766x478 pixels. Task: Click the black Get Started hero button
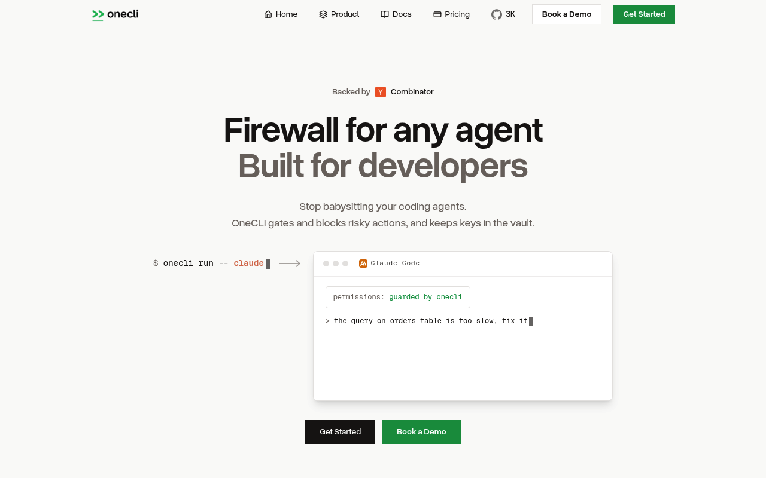(340, 432)
